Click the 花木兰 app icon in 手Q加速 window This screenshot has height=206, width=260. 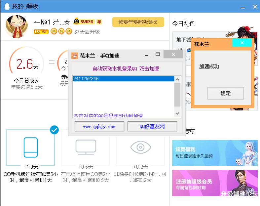pos(75,56)
